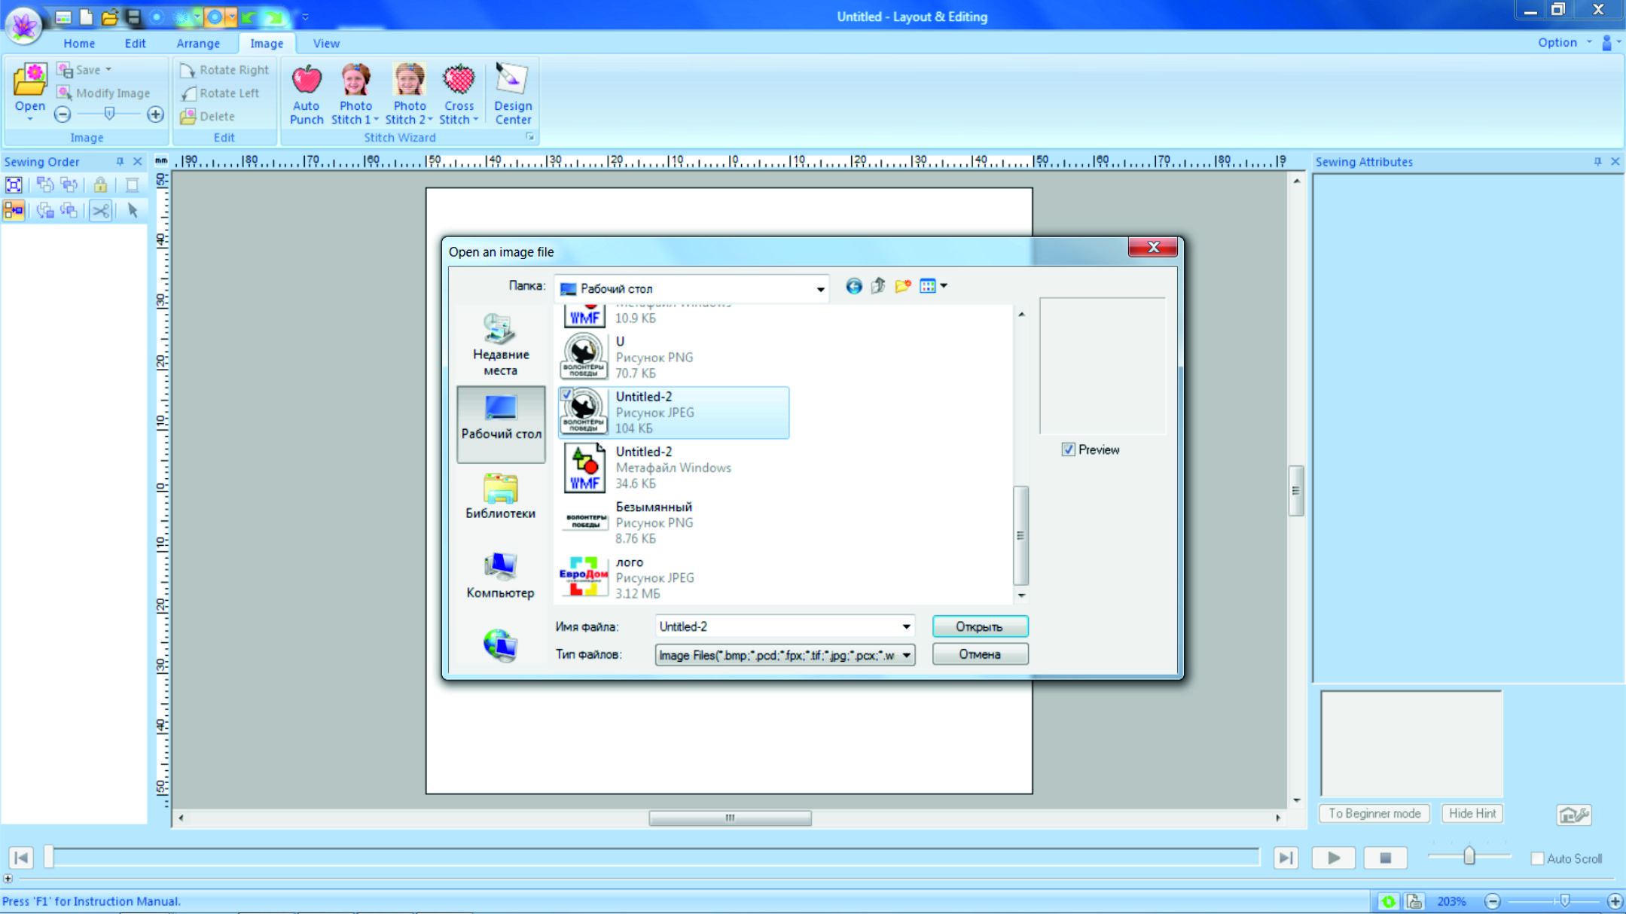Adjust the stitch simulator speed slider
Viewport: 1626px width, 914px height.
[x=1469, y=856]
